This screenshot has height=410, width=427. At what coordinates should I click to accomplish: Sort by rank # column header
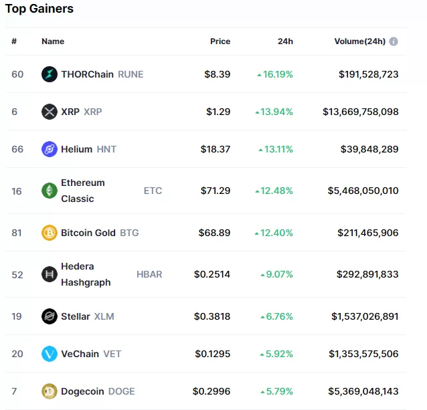pyautogui.click(x=14, y=41)
